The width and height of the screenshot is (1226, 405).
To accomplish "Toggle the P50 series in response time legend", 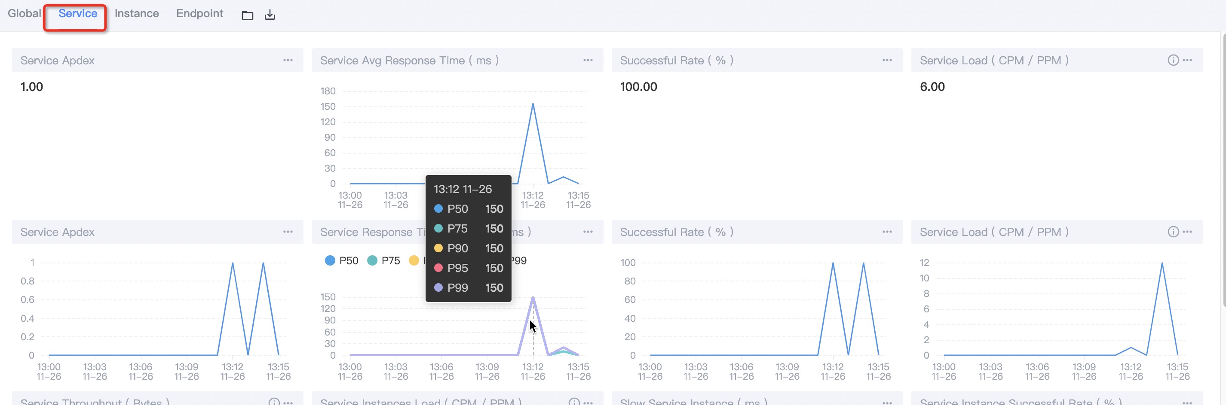I will (x=341, y=261).
